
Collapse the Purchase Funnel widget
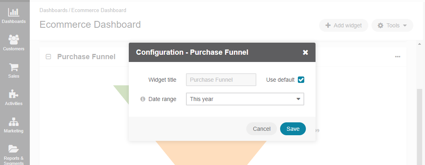[x=48, y=57]
